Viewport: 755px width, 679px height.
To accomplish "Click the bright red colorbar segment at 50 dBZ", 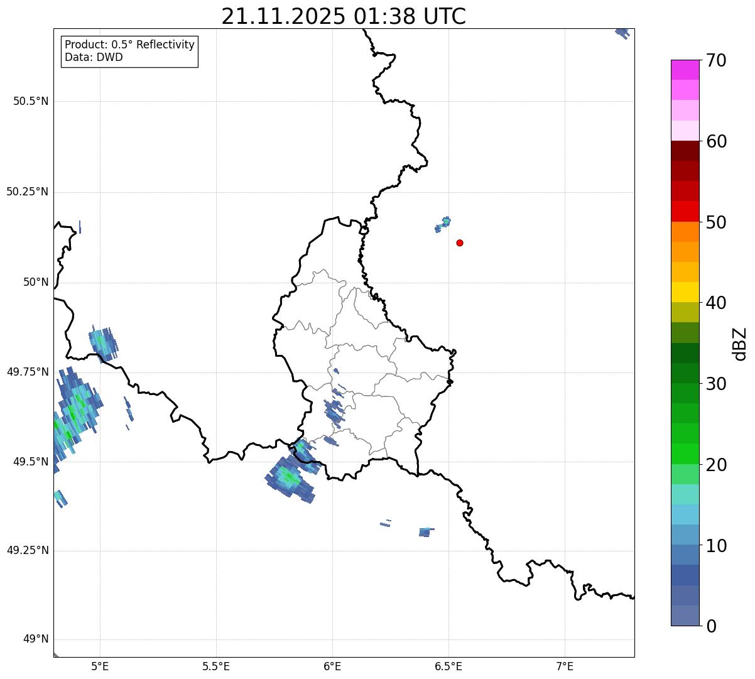I will pos(685,212).
